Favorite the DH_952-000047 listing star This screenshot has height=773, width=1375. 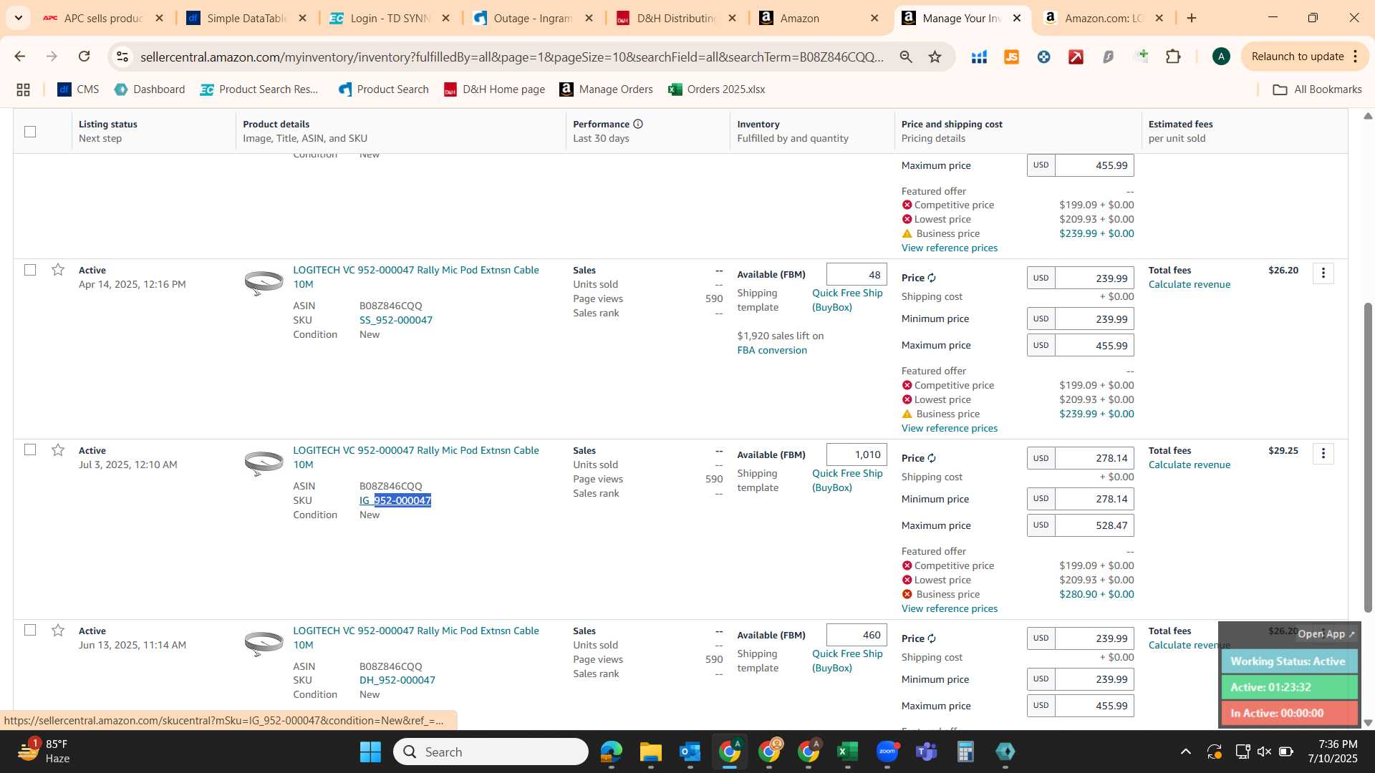point(58,631)
